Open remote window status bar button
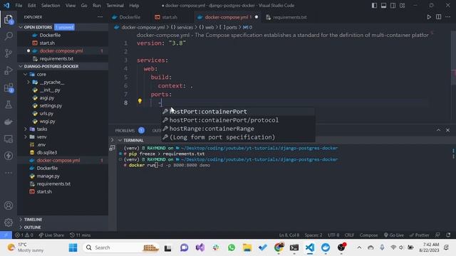 pyautogui.click(x=6, y=235)
